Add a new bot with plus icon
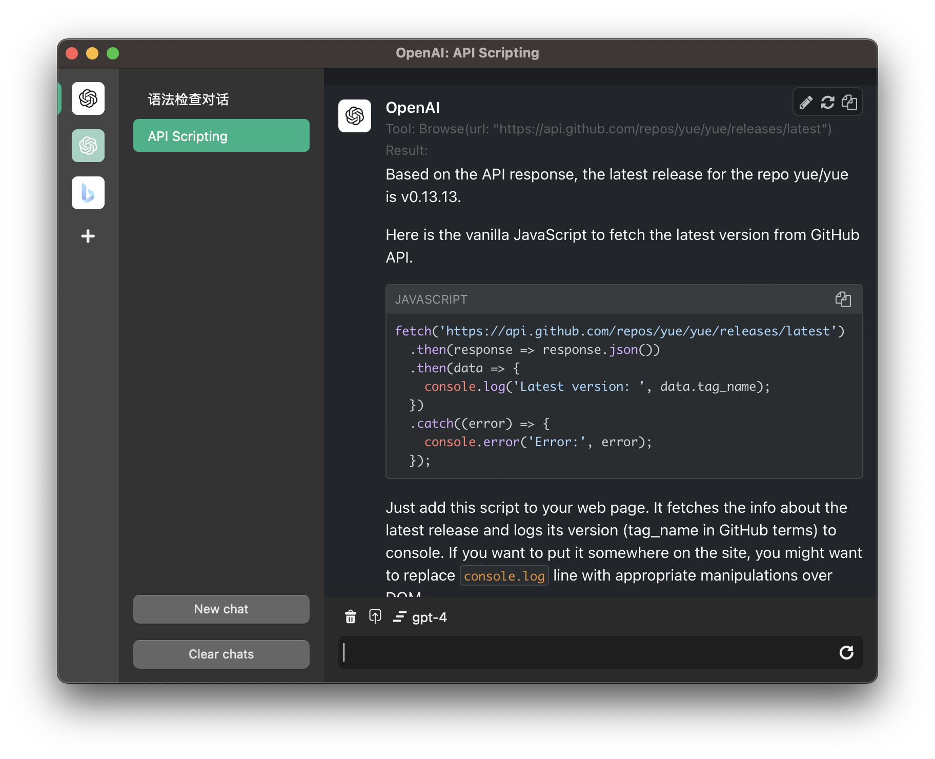The height and width of the screenshot is (759, 935). 88,236
